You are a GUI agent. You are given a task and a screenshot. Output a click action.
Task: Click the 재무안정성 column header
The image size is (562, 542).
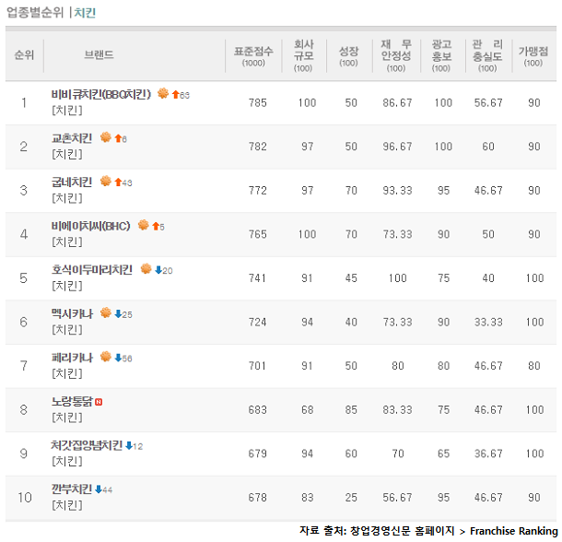(396, 55)
